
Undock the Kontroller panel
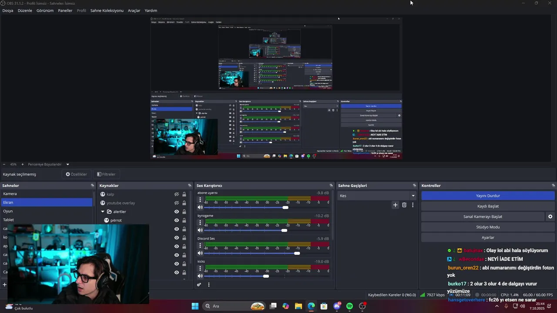[x=553, y=186]
